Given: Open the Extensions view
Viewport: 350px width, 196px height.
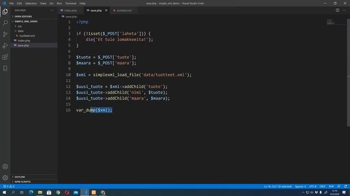Looking at the screenshot, I should 5,57.
